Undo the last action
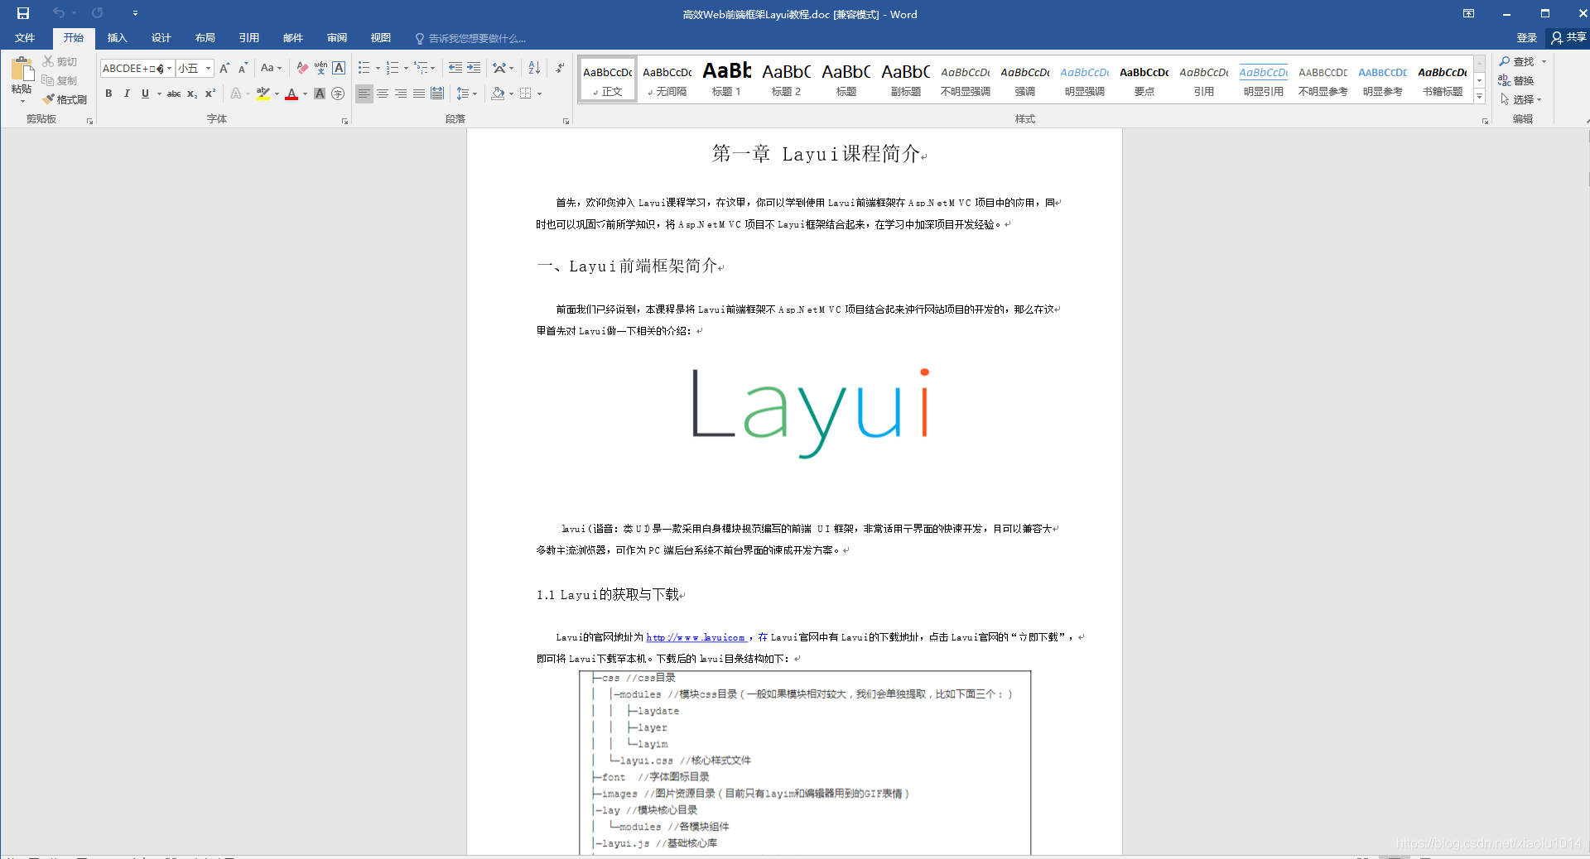The width and height of the screenshot is (1590, 859). 59,13
